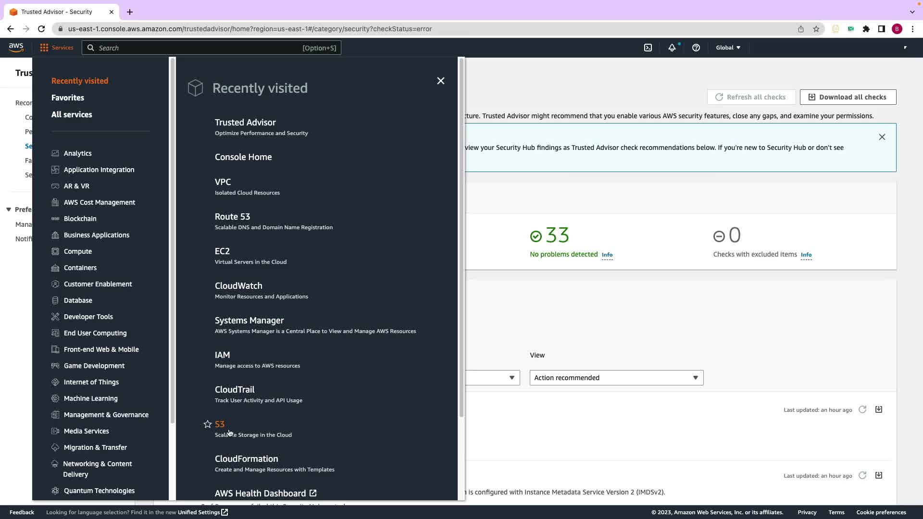923x519 pixels.
Task: Open the Machine Learning category
Action: 90,398
